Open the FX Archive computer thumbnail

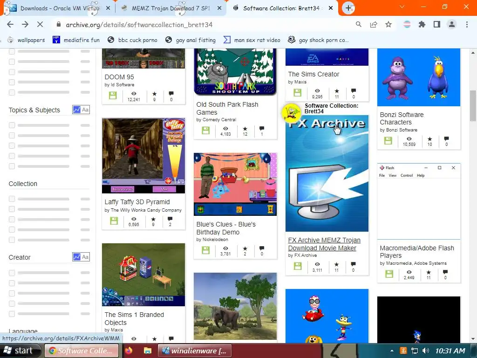(x=327, y=173)
